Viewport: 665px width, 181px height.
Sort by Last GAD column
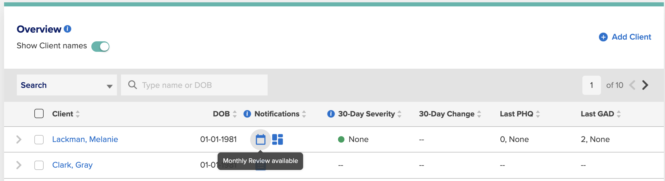pos(619,114)
